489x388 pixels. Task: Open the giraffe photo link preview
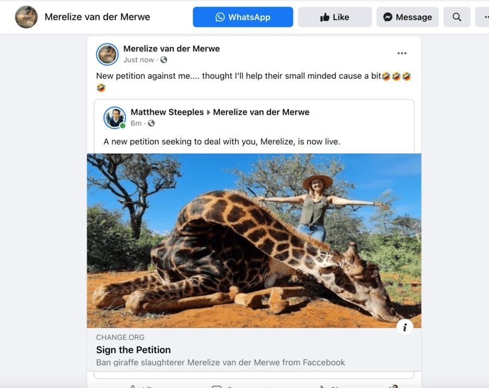point(254,240)
